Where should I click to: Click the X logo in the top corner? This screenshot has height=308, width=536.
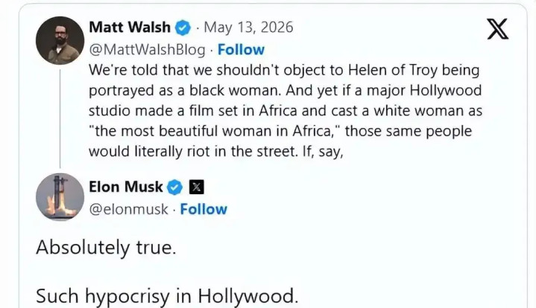click(x=498, y=29)
